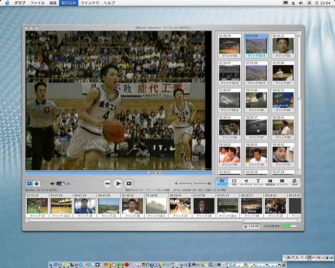Click the scissors edit mode icon
The width and height of the screenshot is (335, 268).
coord(68,184)
